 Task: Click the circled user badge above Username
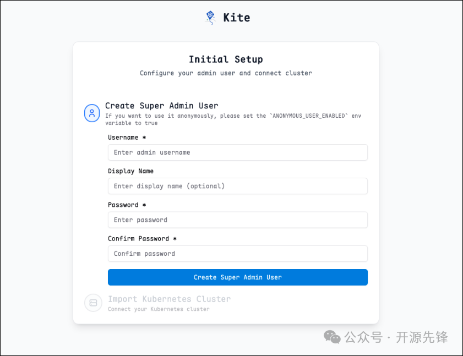(92, 113)
